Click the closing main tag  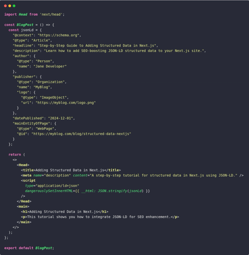click(x=24, y=222)
